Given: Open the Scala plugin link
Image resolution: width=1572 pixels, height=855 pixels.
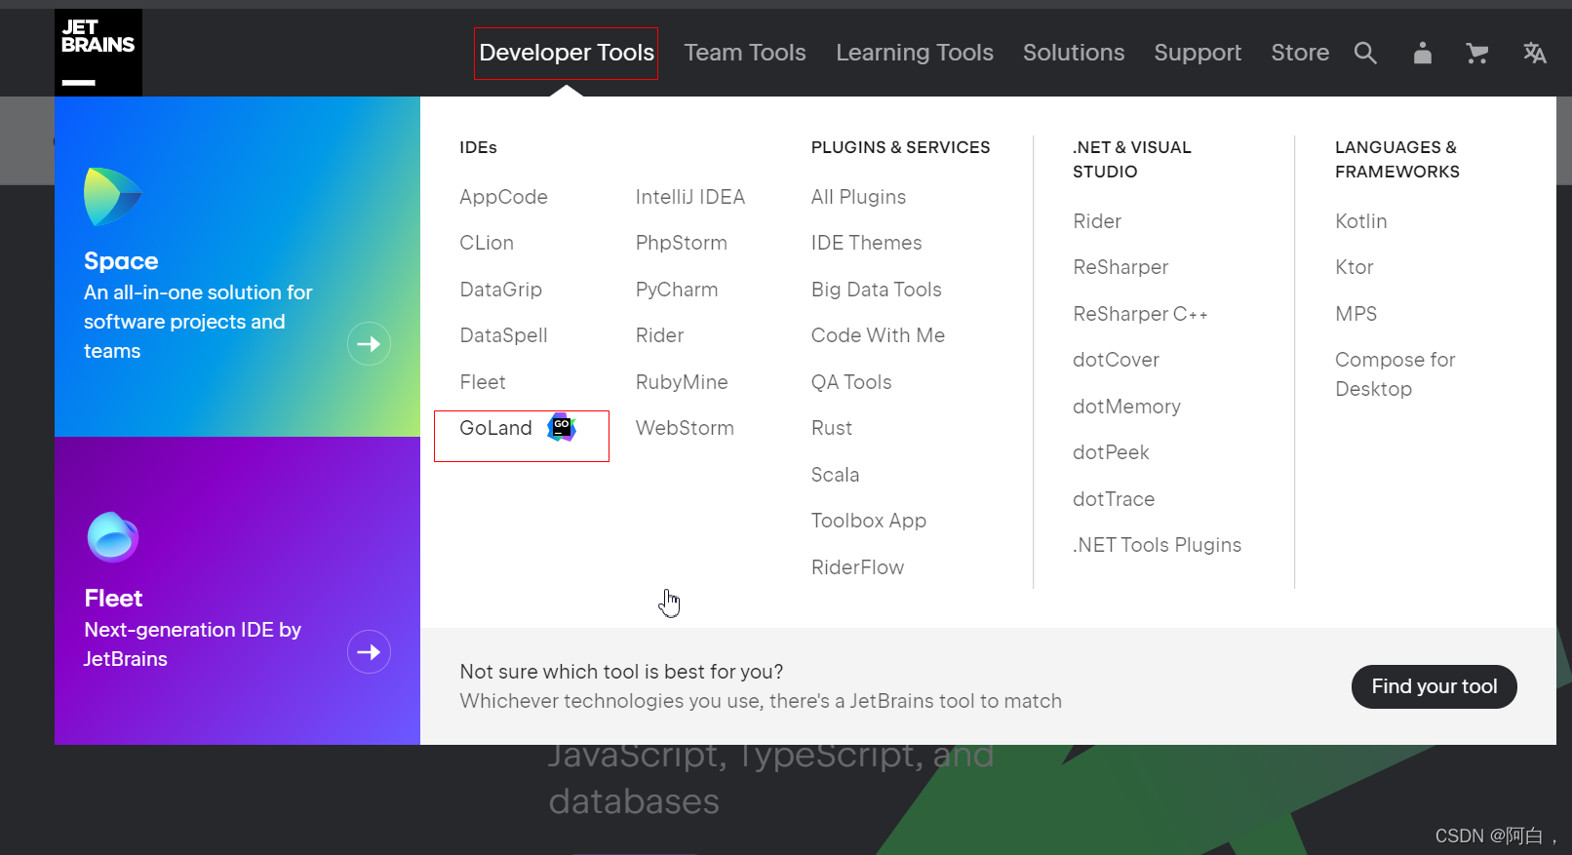Looking at the screenshot, I should coord(835,475).
